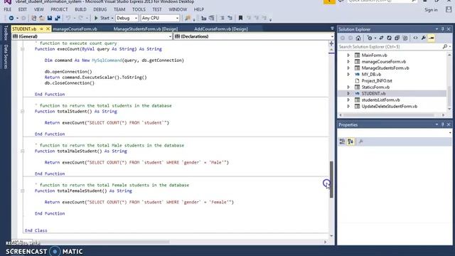455x256 pixels.
Task: Collapse the totalFemaleStudent function outline
Action: coord(22,191)
